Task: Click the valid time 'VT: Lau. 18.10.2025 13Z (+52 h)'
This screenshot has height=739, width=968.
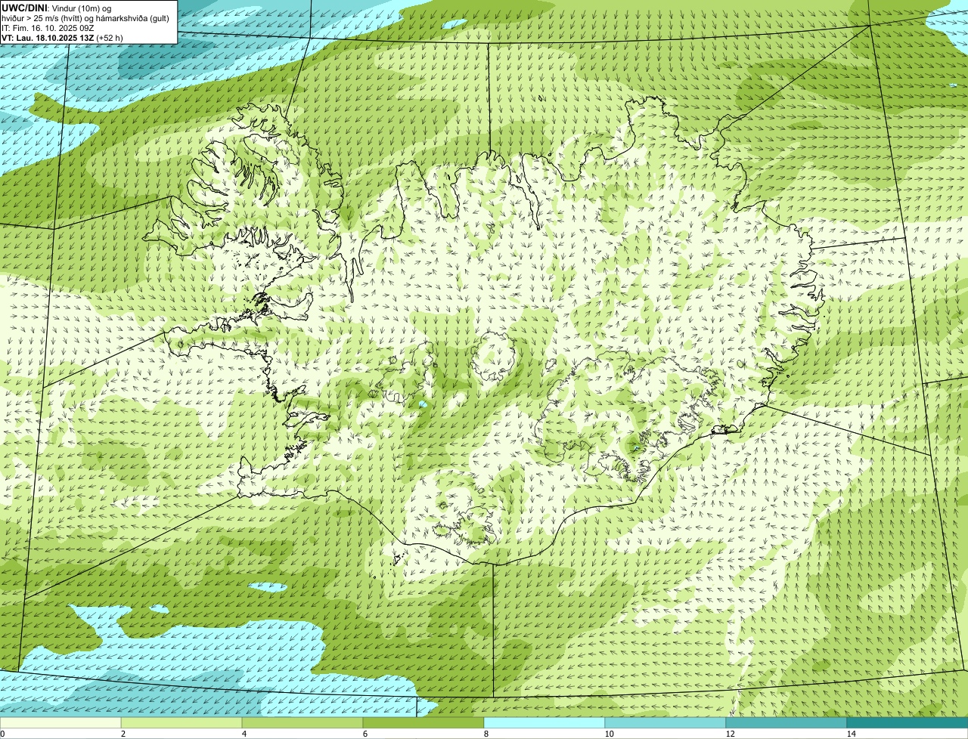Action: point(63,38)
